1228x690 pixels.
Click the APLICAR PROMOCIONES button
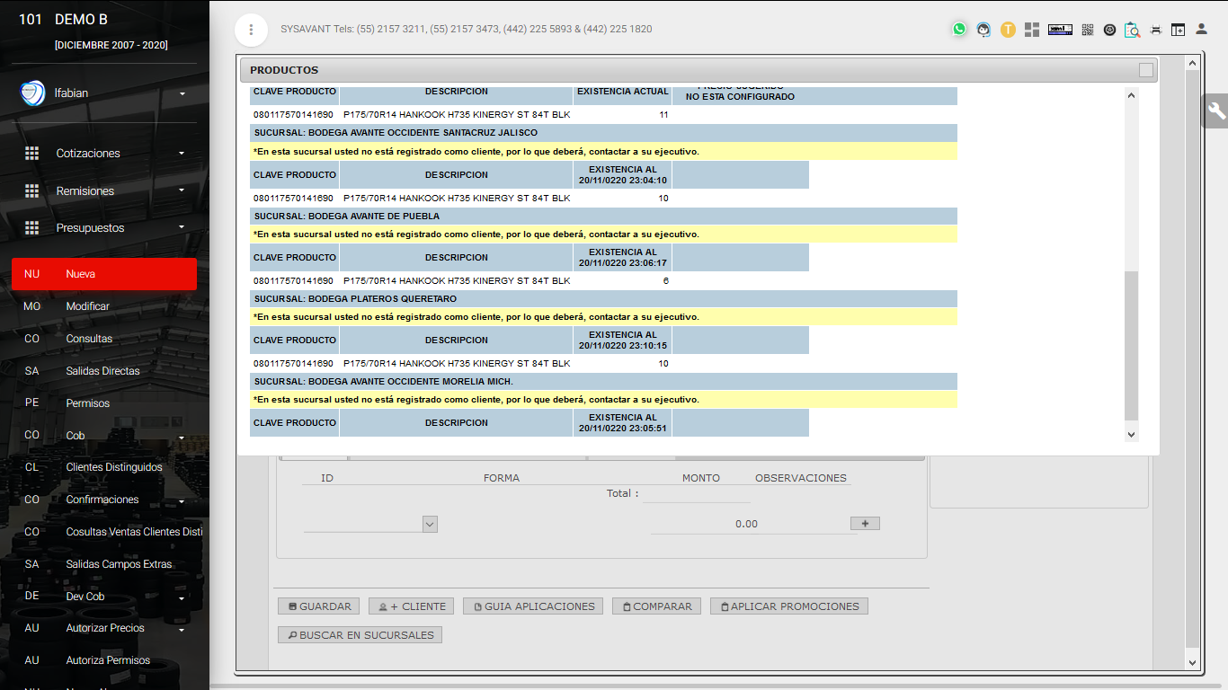789,606
